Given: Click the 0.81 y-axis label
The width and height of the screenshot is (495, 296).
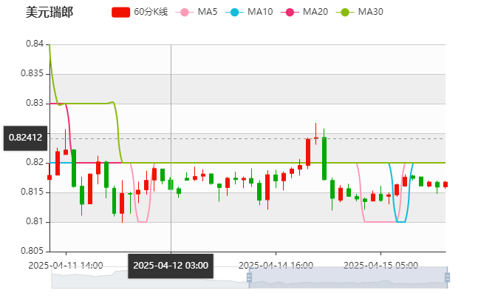Looking at the screenshot, I should [35, 221].
